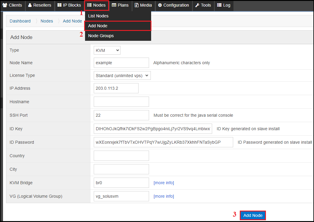
Task: Open more info link for KVM Bridge
Action: point(164,183)
